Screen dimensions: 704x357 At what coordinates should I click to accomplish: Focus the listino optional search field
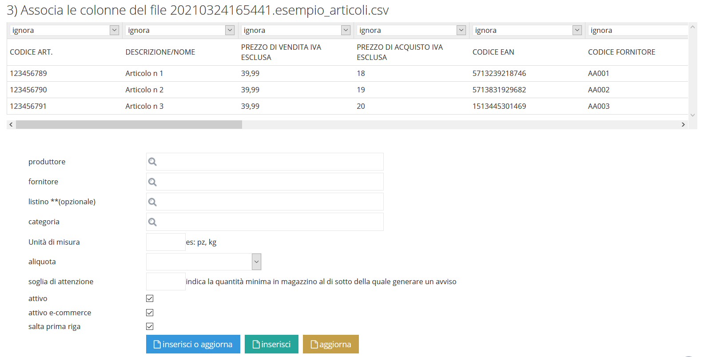[x=265, y=202]
